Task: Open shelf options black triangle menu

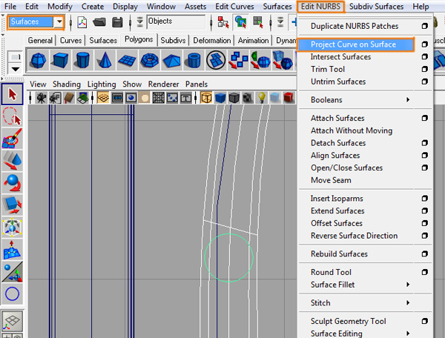Action: click(x=16, y=69)
